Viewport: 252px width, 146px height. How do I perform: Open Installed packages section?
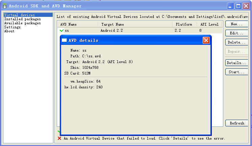(22, 19)
